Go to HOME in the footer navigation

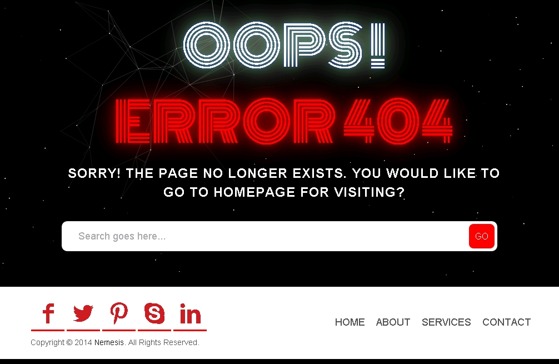coord(350,322)
